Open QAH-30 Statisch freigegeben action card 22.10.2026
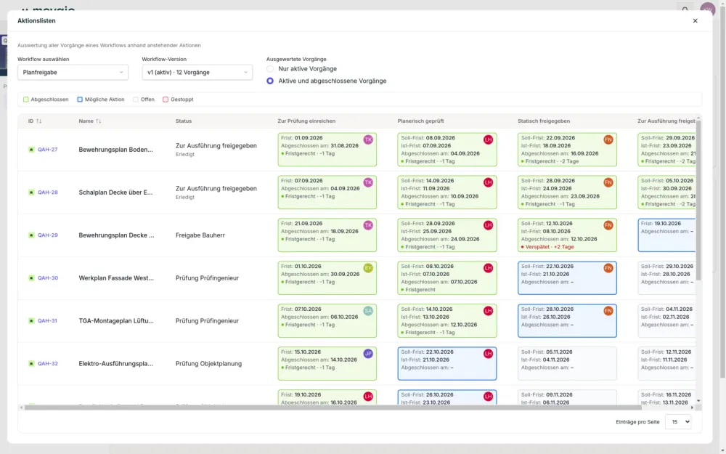 pyautogui.click(x=567, y=278)
